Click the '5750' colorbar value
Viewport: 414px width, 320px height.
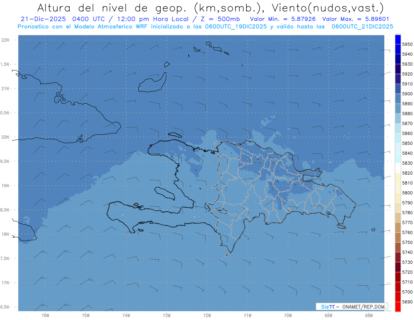[x=407, y=242]
